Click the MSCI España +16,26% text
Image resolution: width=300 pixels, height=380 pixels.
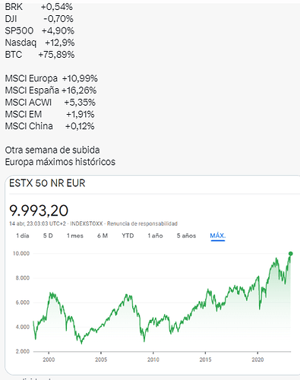51,90
